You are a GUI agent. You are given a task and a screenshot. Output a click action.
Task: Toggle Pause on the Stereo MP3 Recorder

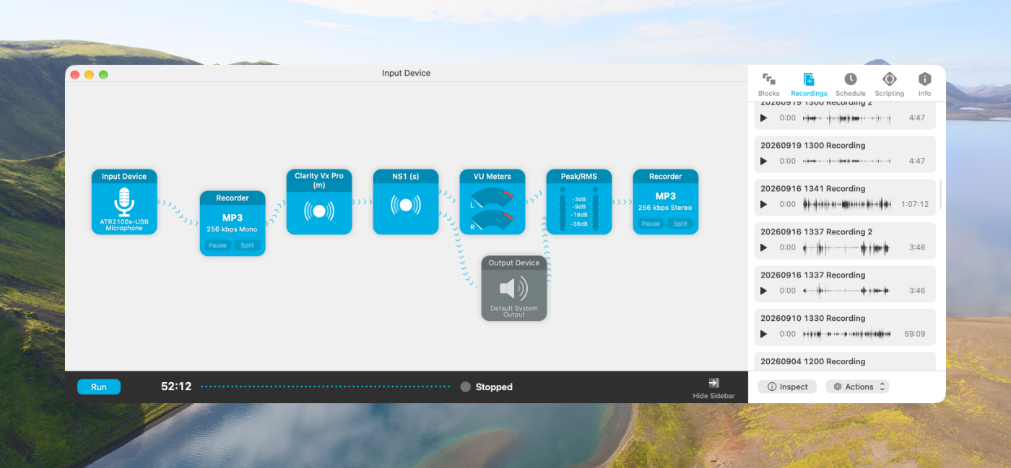(x=651, y=224)
